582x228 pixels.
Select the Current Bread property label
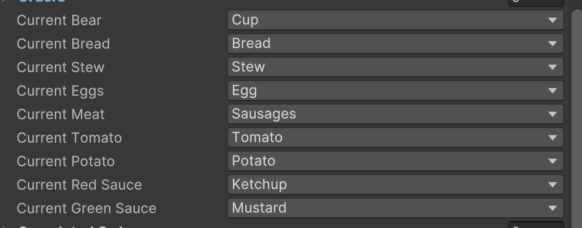point(63,43)
